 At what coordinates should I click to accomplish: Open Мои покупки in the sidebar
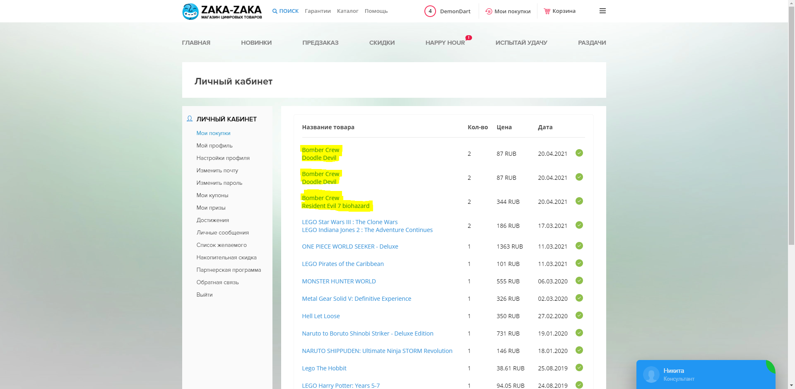pyautogui.click(x=213, y=133)
